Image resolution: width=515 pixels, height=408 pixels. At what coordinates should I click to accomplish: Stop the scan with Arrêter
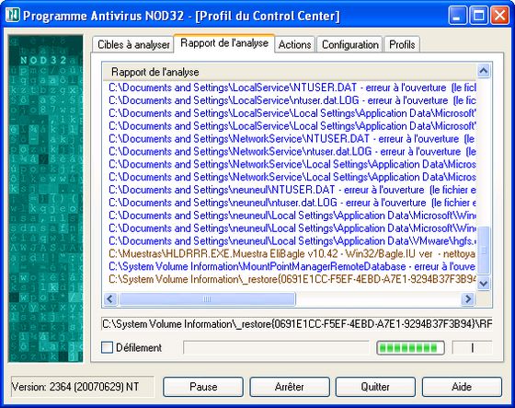290,387
